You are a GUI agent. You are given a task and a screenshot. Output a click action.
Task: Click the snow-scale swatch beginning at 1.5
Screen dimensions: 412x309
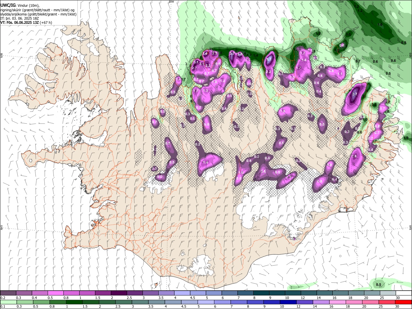pyautogui.click(x=103, y=293)
